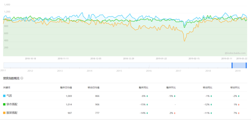Click the 关键词 column header
251x120 pixels.
[7, 87]
